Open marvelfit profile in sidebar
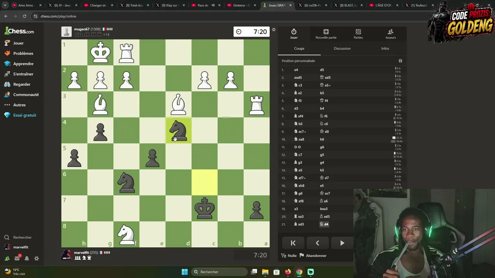The image size is (495, 278). pos(17,247)
